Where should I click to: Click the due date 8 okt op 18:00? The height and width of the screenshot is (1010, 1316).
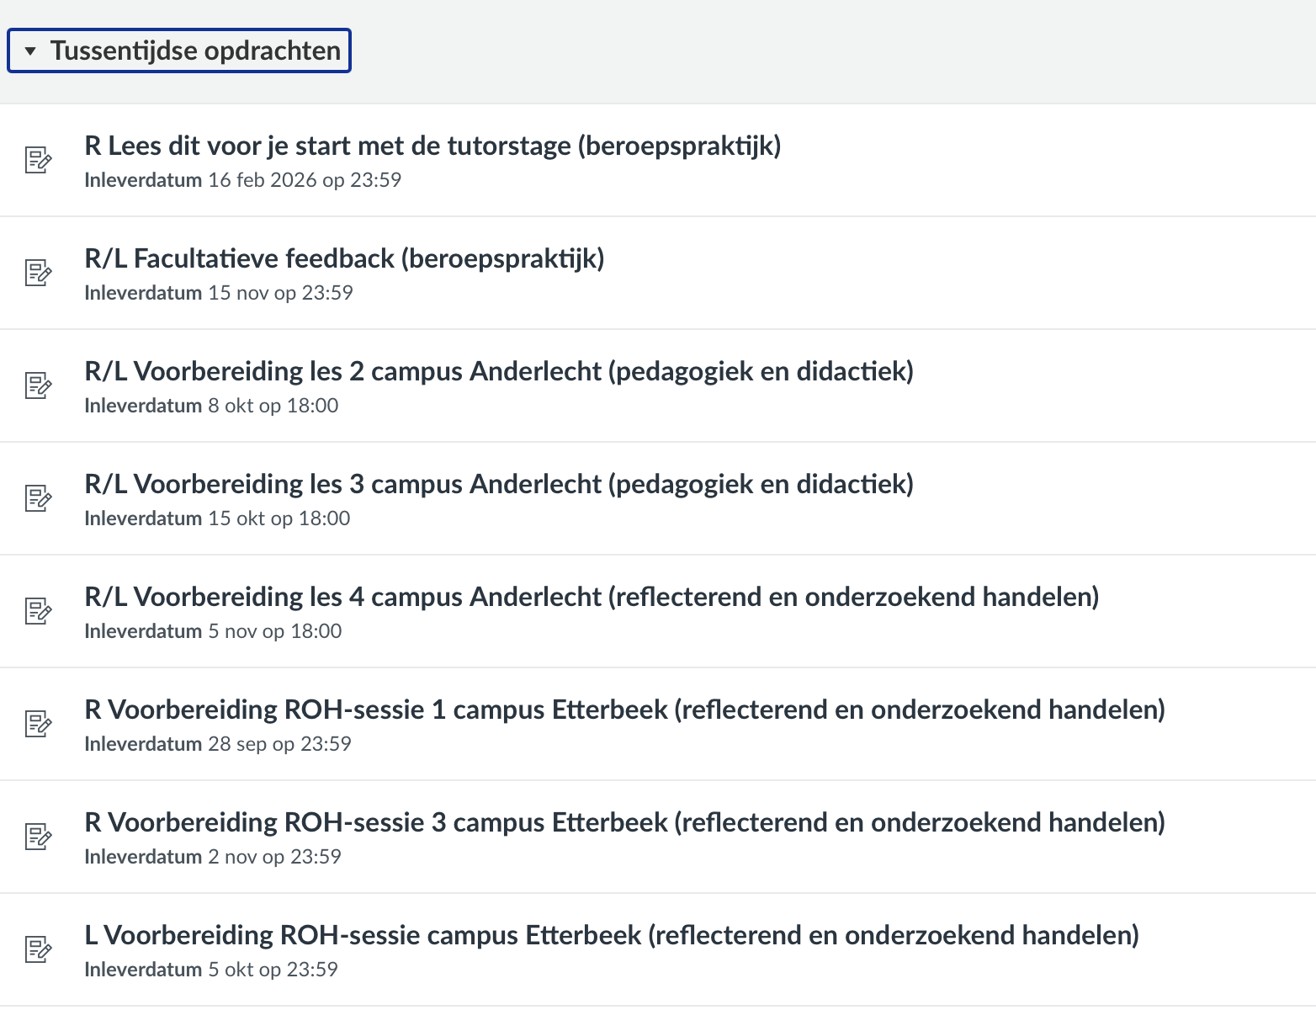[x=273, y=406]
